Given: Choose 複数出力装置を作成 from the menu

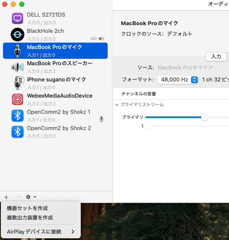Looking at the screenshot, I should (30, 217).
